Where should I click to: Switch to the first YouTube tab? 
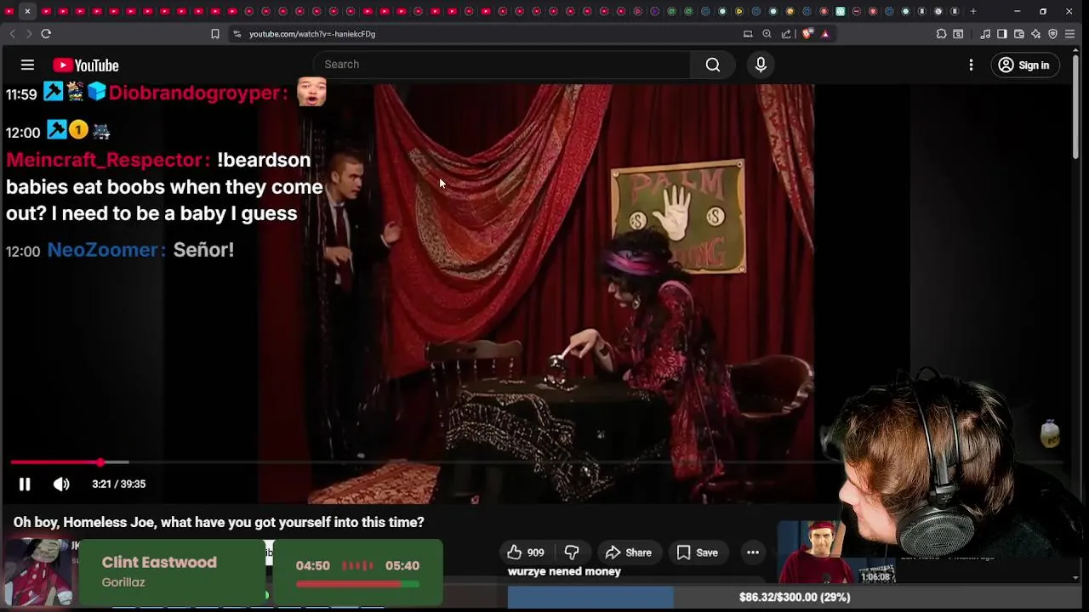[x=9, y=11]
